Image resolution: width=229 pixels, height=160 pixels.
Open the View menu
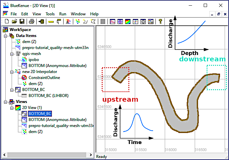tap(37, 14)
